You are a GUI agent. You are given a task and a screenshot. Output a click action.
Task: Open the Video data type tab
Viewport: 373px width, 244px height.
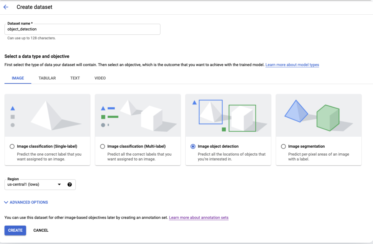[100, 78]
